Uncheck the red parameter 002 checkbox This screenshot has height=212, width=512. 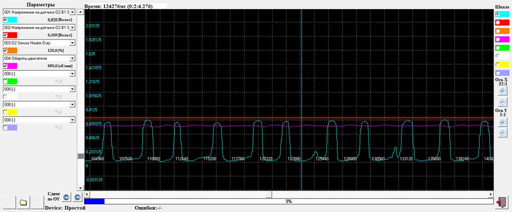point(5,35)
